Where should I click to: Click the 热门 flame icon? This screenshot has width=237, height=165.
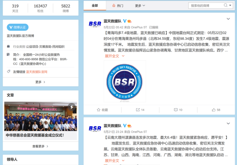[x=114, y=6]
